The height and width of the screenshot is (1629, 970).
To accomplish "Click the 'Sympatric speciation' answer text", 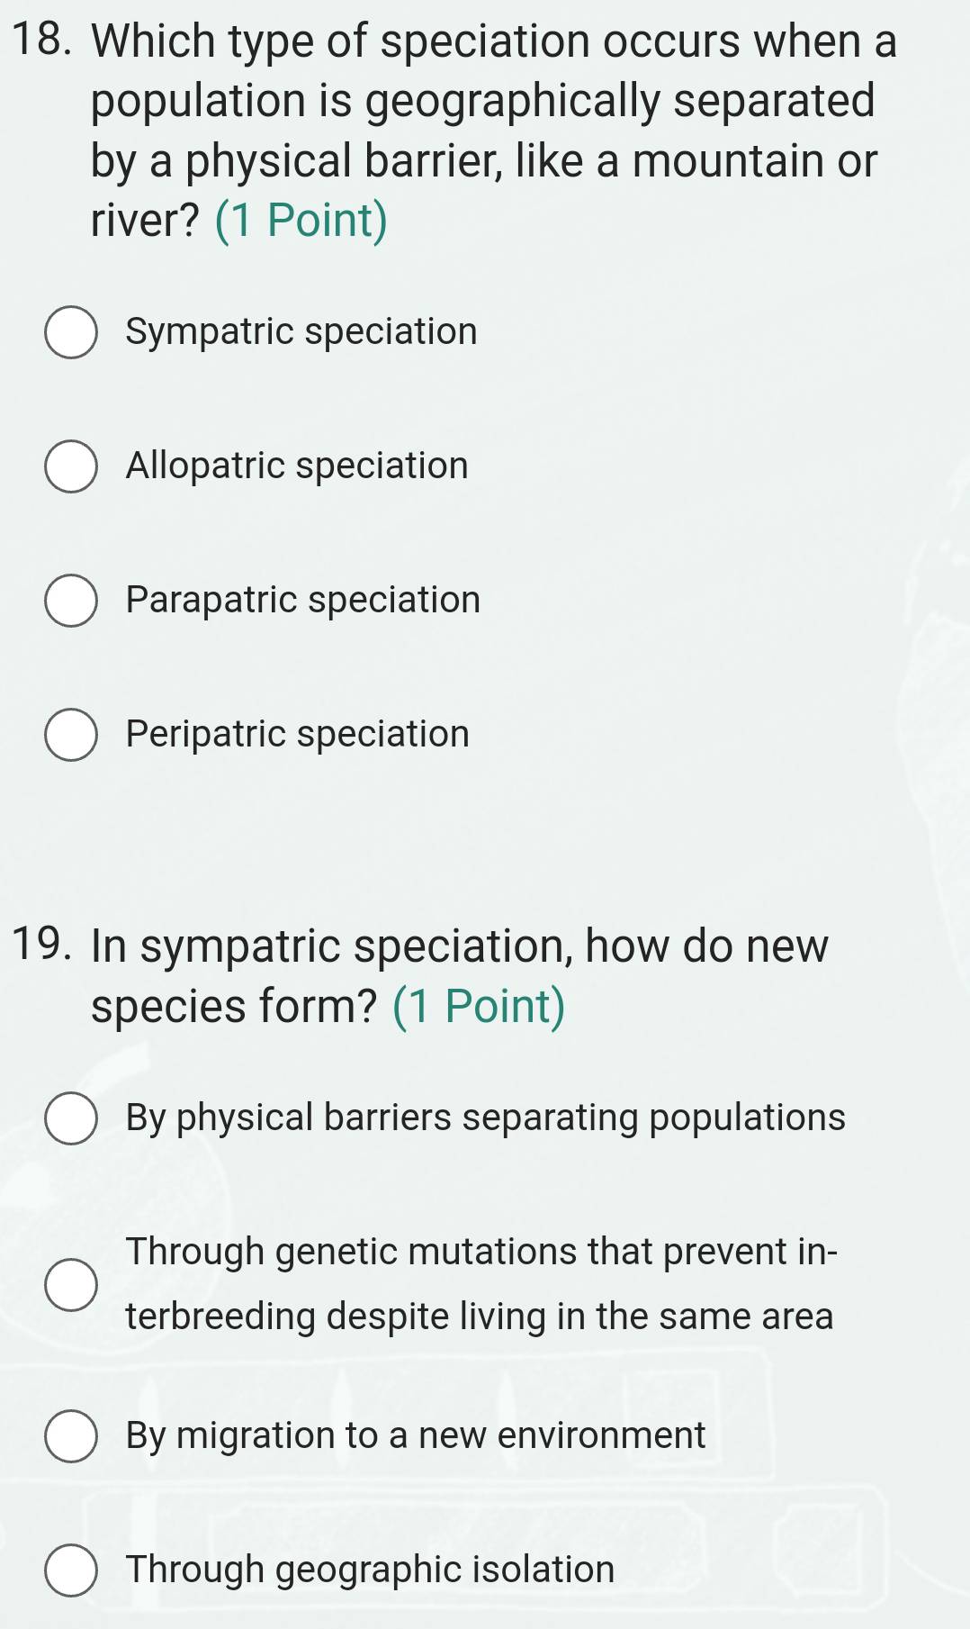I will click(x=301, y=332).
